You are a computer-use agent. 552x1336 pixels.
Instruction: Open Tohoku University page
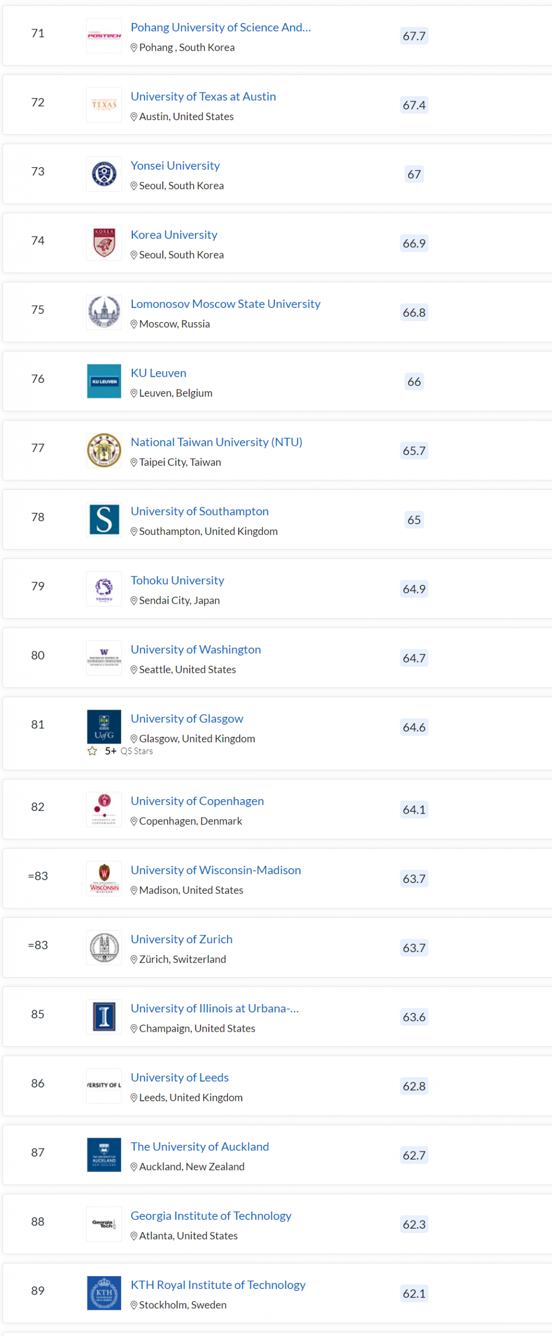pyautogui.click(x=177, y=580)
